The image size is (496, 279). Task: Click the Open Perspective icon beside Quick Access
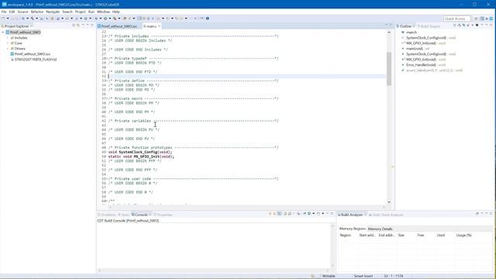pyautogui.click(x=476, y=19)
